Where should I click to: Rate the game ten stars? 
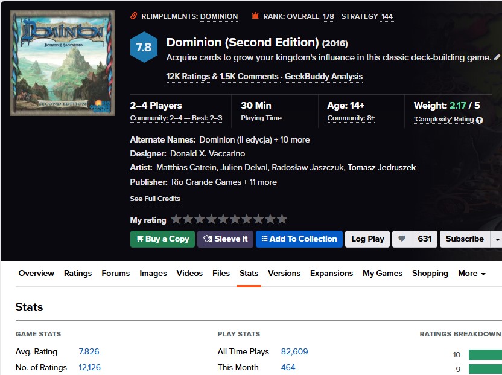(282, 219)
